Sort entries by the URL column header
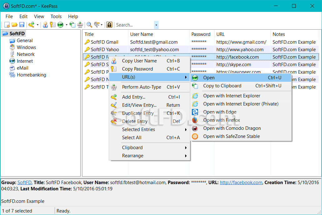The width and height of the screenshot is (322, 215). [x=243, y=34]
